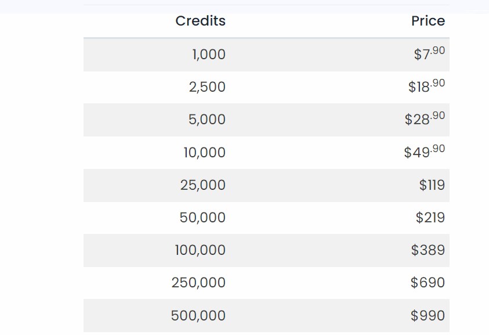
Task: Click the $7.90 price
Action: click(429, 54)
